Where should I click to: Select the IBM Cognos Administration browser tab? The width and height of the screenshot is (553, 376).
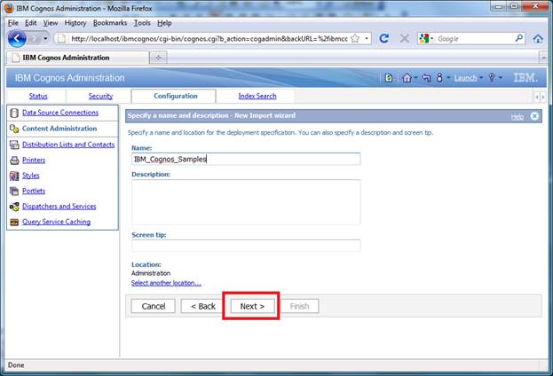pos(77,58)
